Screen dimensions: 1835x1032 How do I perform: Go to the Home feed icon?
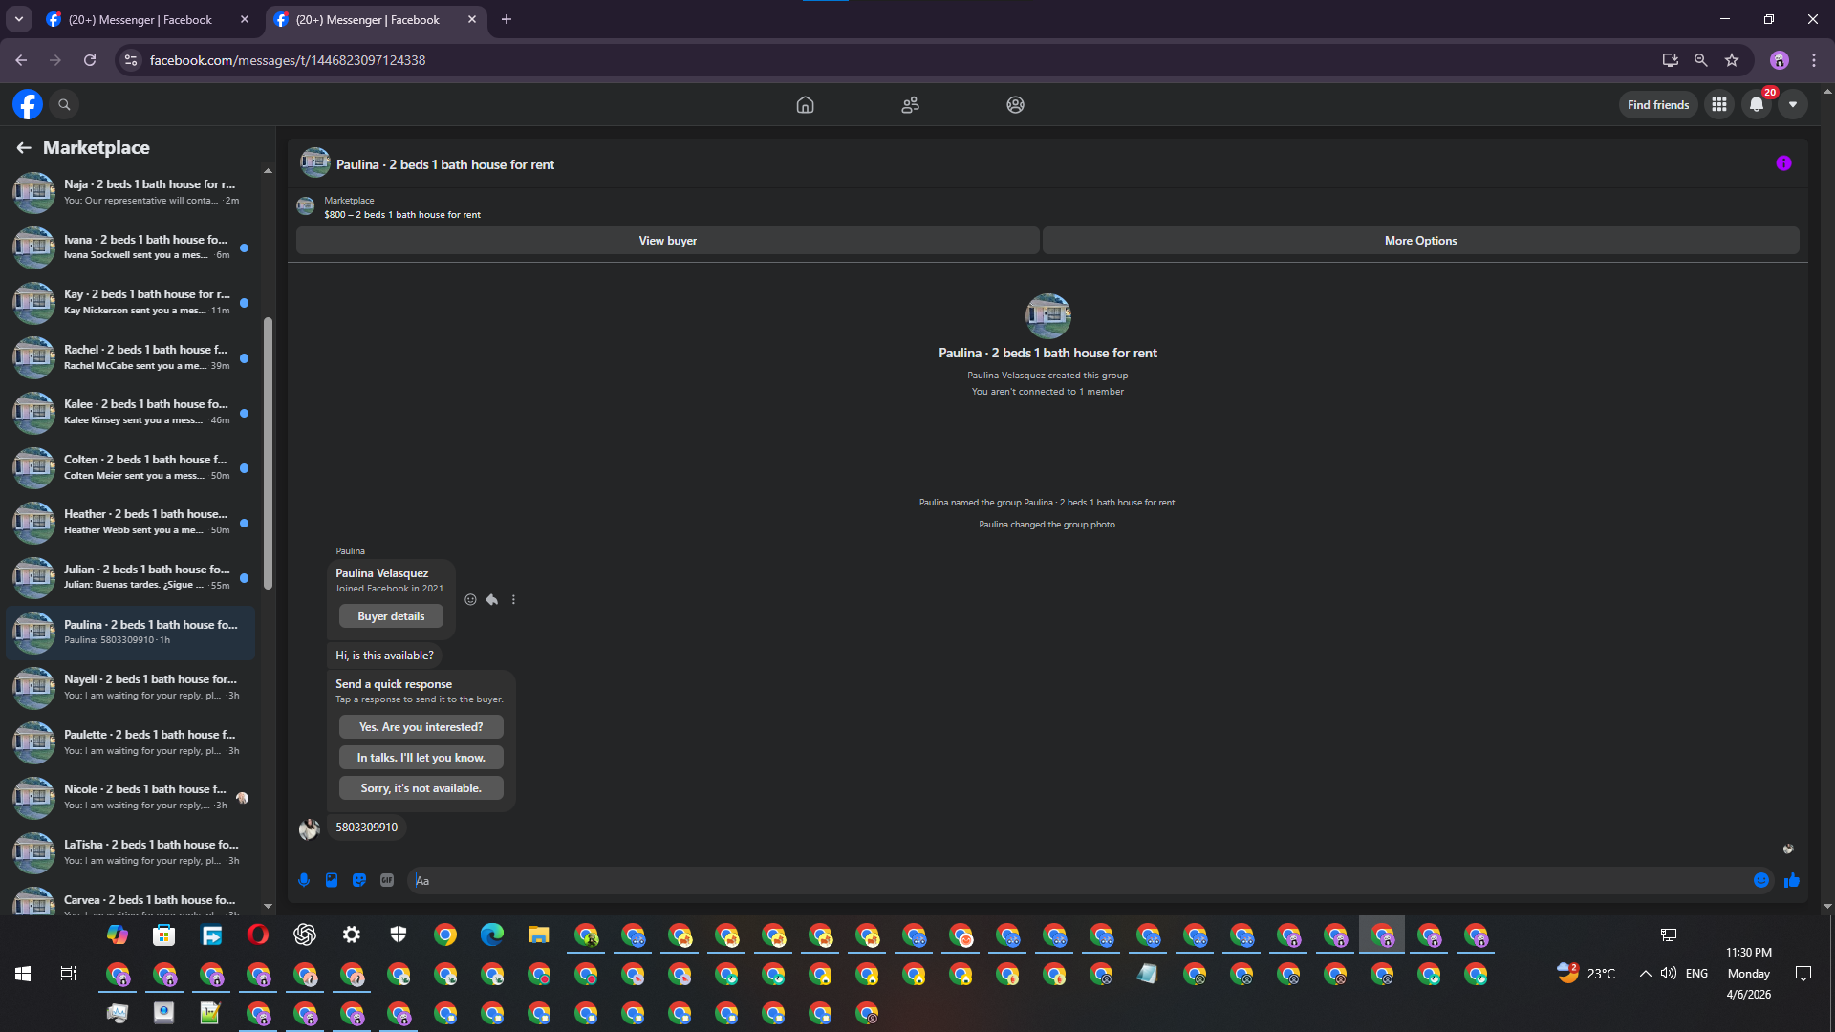805,104
